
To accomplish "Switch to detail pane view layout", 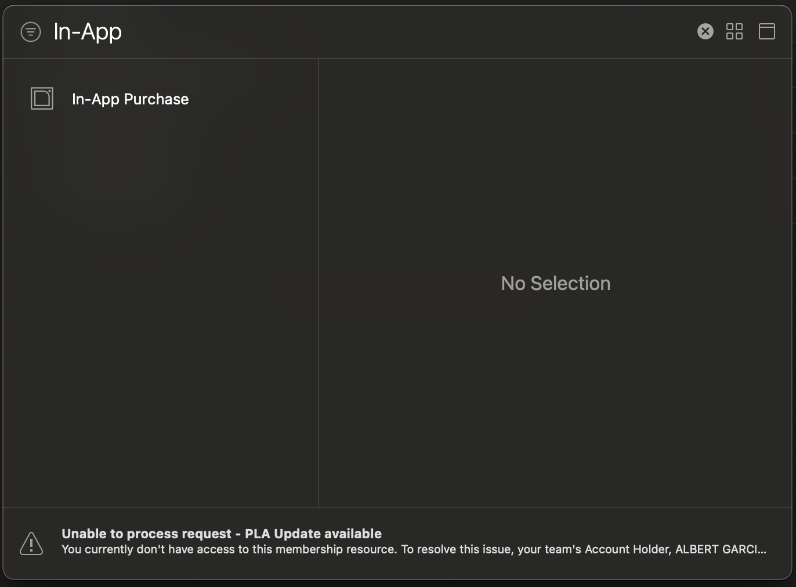I will click(x=766, y=31).
